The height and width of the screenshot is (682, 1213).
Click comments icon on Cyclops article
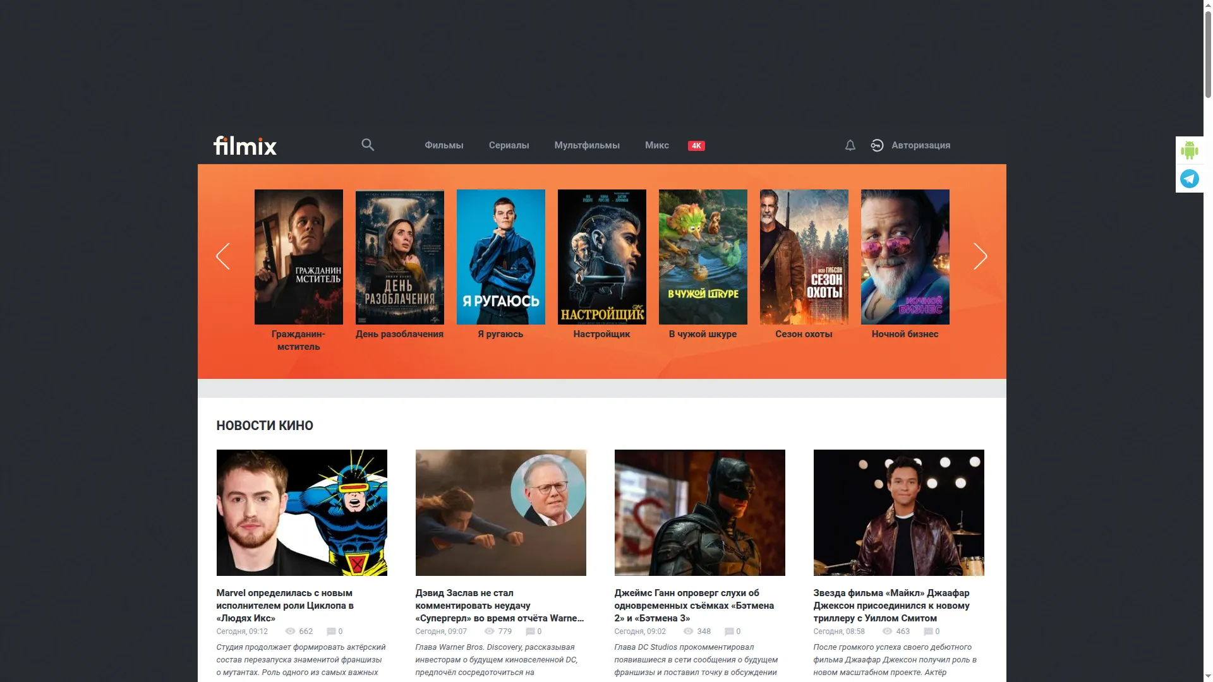[331, 631]
